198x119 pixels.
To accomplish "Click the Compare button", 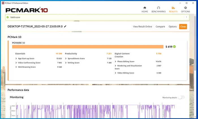I will point(160,27).
